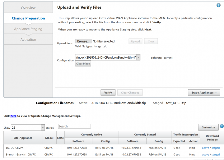Image resolution: width=224 pixels, height=160 pixels.
Task: Switch to the Overview tab
Action: tap(28, 8)
